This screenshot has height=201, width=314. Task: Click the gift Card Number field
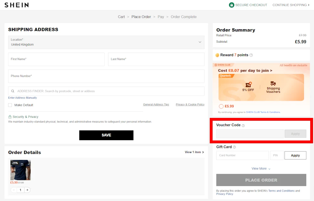(242, 156)
